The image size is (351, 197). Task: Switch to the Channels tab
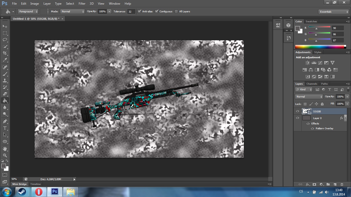point(312,84)
